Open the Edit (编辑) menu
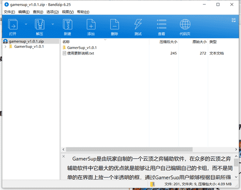Viewport: 241px width, 190px height. point(24,12)
